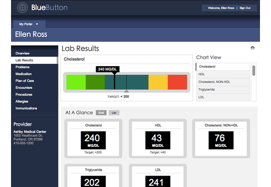
Task: Click the Ellen Ross patient name heading
Action: point(31,34)
